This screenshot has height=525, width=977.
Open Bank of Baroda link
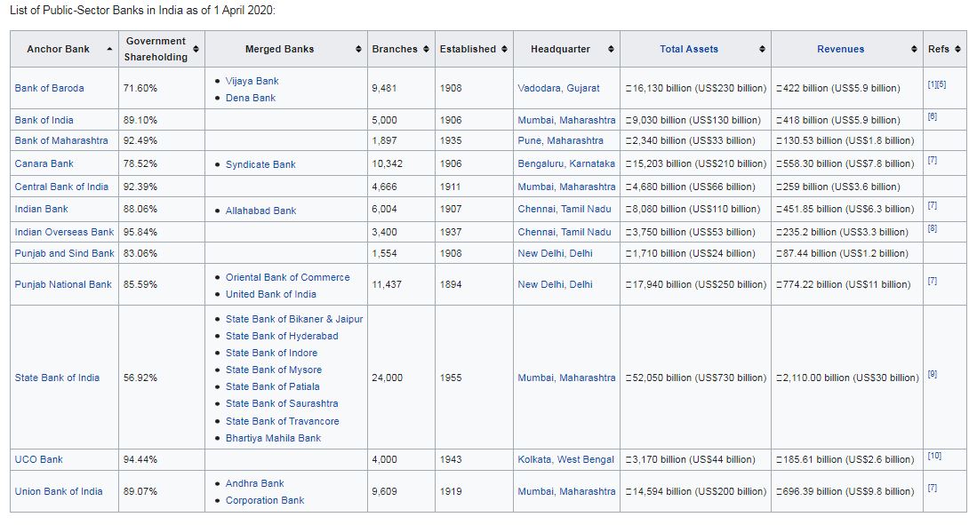click(50, 89)
